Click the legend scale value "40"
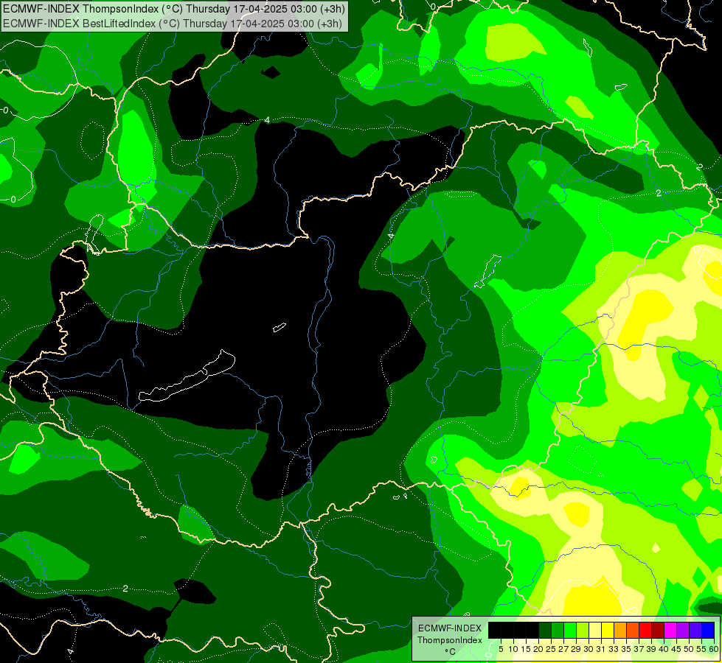Screen dimensions: 722x663 [x=664, y=649]
